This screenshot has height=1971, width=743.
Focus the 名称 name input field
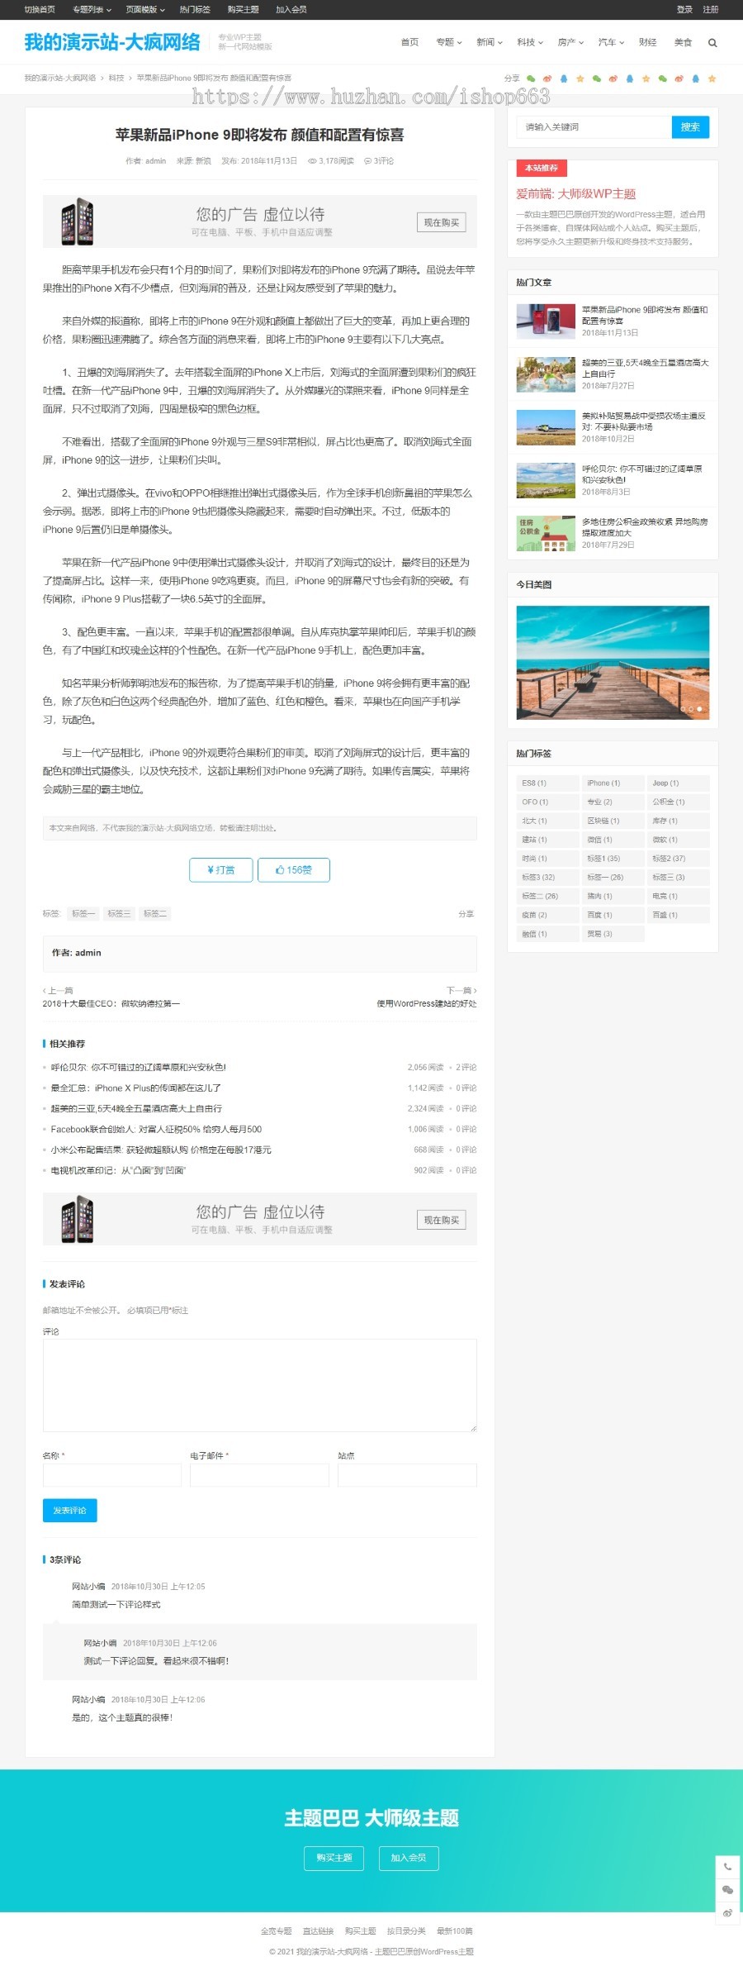[x=112, y=1475]
